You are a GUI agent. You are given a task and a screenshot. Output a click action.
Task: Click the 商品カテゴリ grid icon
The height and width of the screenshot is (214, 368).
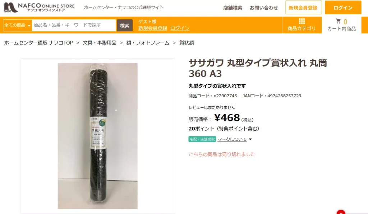tap(302, 21)
